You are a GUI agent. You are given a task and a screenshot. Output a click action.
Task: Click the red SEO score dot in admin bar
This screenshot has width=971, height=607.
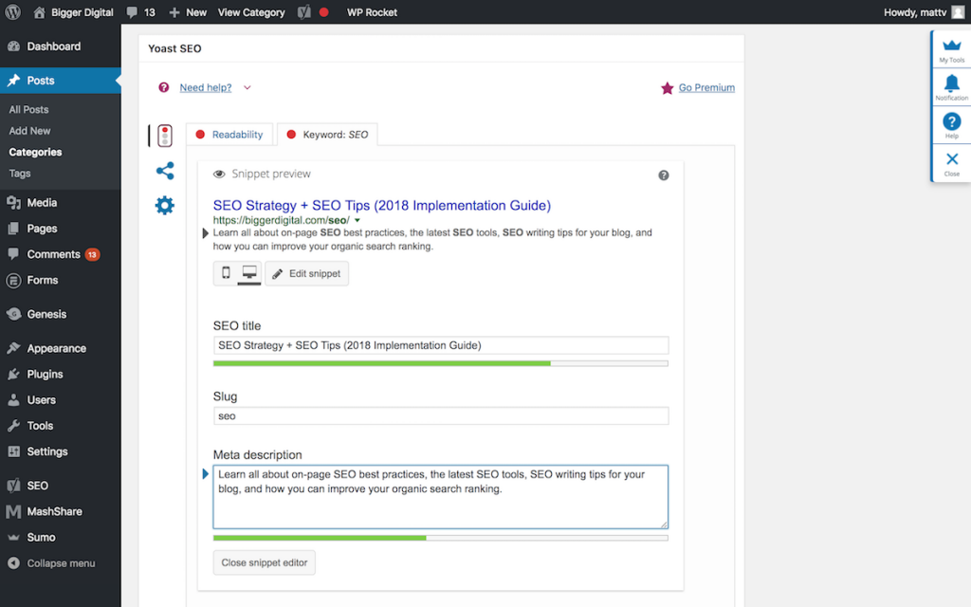(x=324, y=11)
